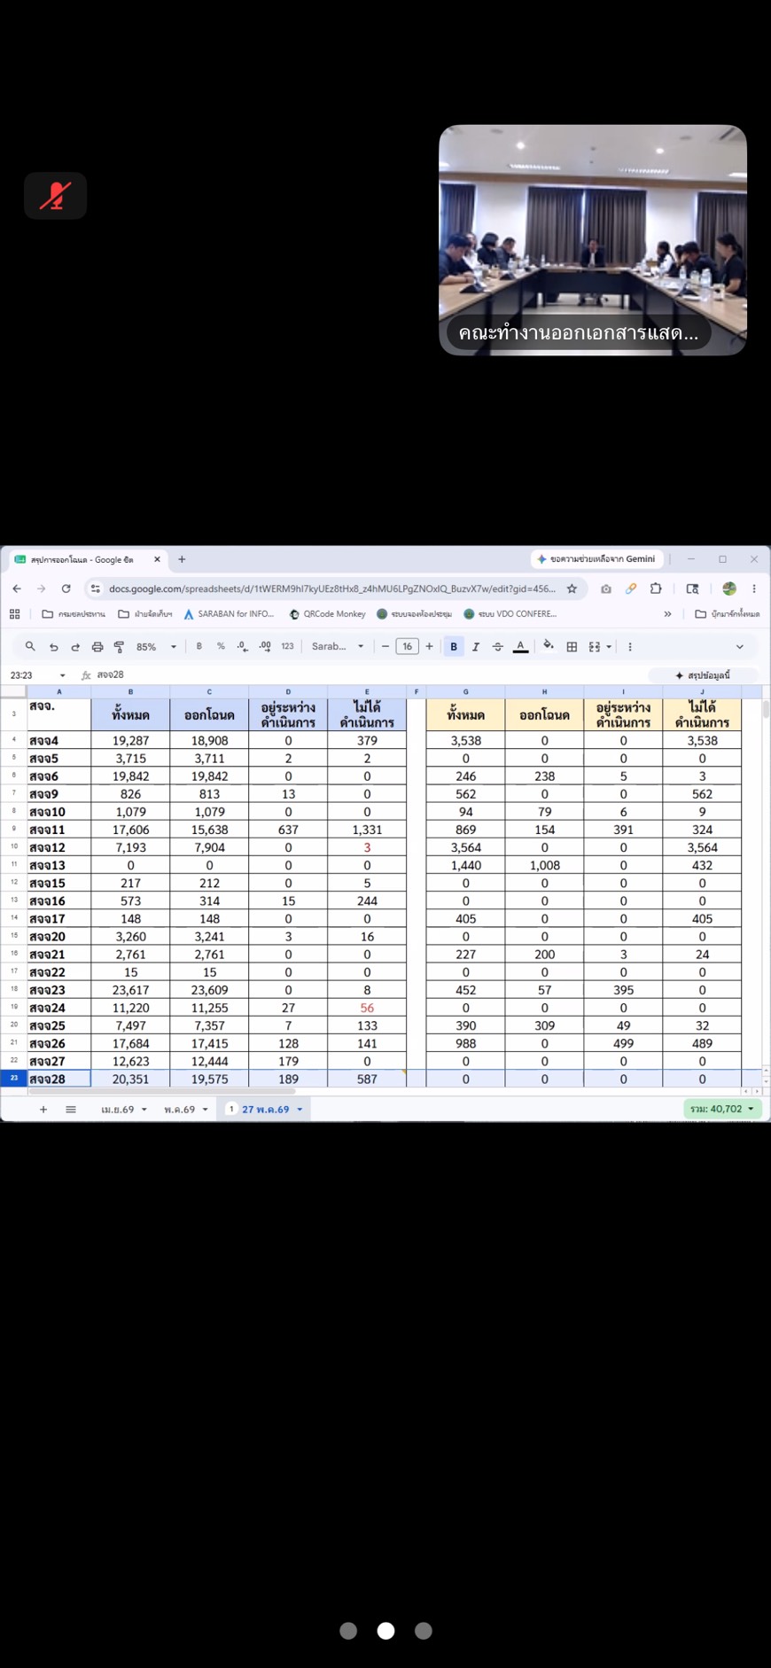Open QRCode Monkey bookmark

pos(327,613)
